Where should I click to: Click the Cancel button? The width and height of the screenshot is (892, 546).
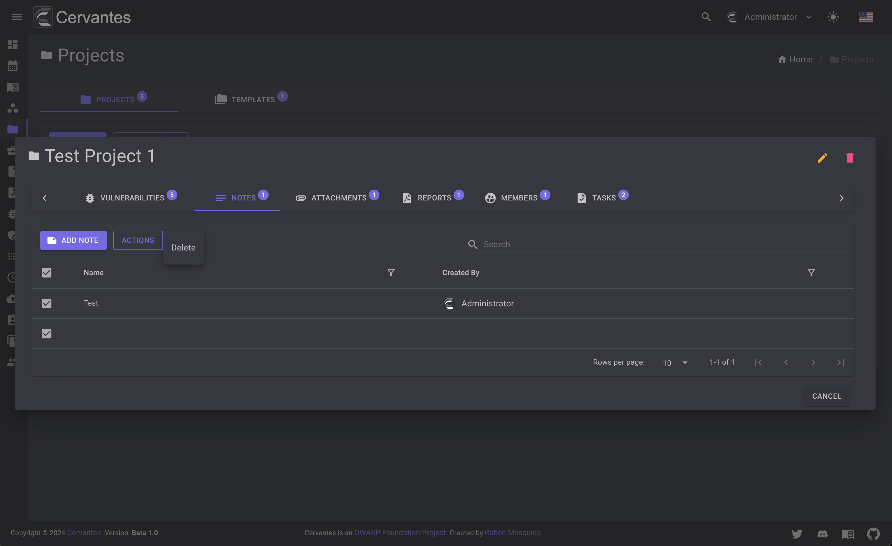[827, 396]
